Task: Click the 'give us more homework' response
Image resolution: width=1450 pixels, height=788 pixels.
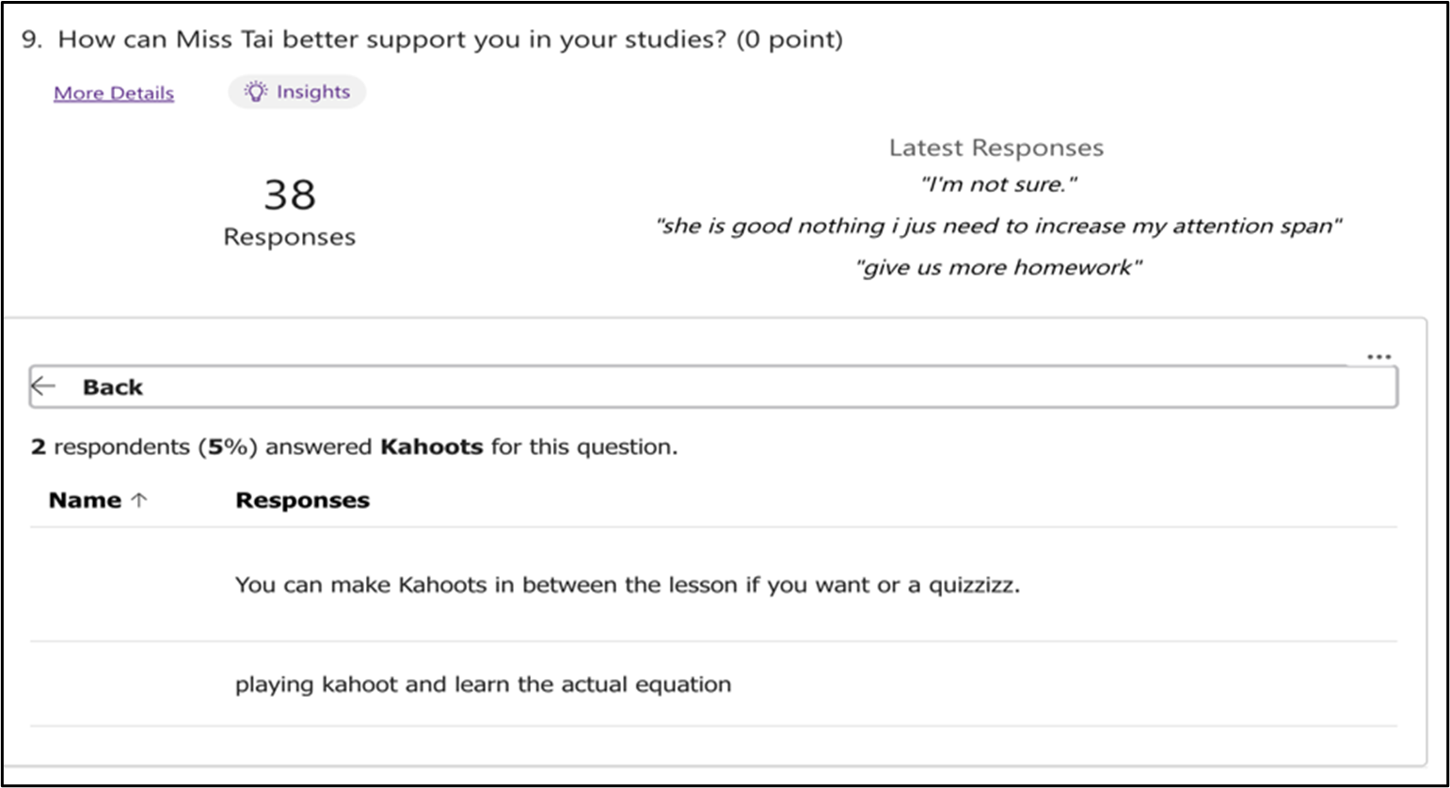Action: click(x=997, y=267)
